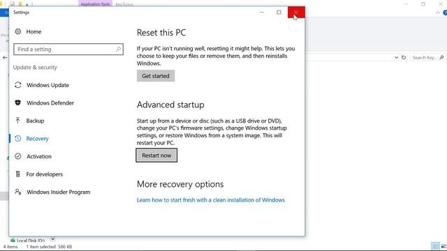Open Windows Insider Program page
Viewport: 447px width, 251px height.
point(52,192)
